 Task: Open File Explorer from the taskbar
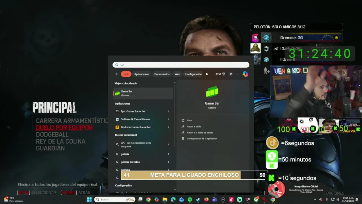[165, 199]
